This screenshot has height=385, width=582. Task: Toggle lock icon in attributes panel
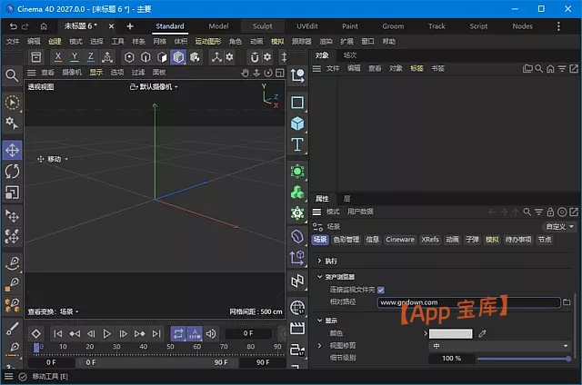(x=550, y=212)
